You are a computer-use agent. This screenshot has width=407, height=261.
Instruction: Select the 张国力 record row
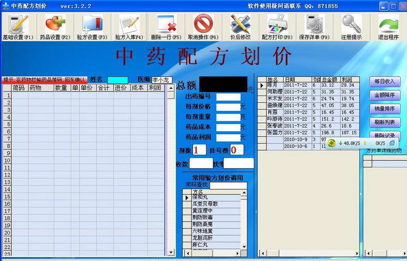coord(309,132)
